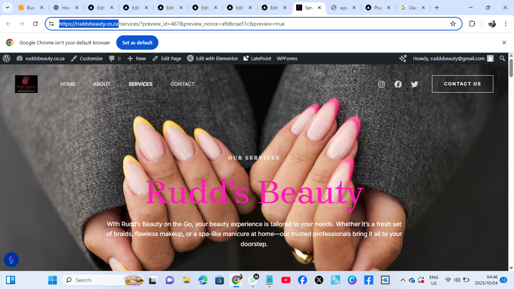Show hidden system tray icons chevron

(403, 280)
